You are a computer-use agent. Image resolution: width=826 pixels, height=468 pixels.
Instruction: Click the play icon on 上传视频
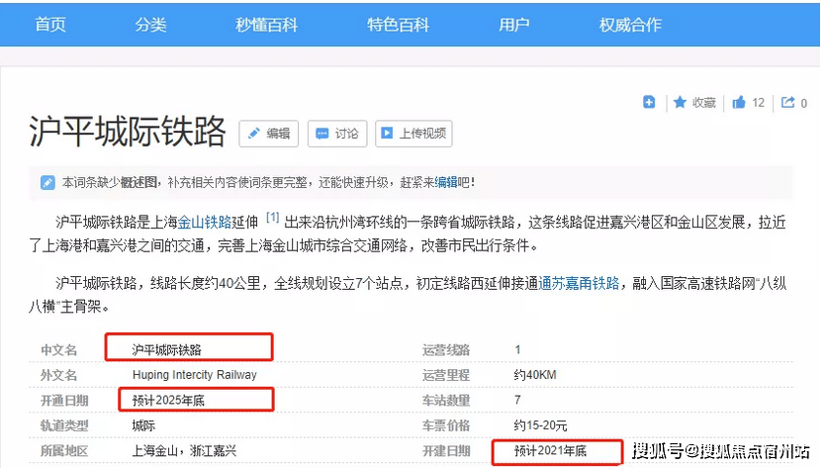tap(387, 134)
